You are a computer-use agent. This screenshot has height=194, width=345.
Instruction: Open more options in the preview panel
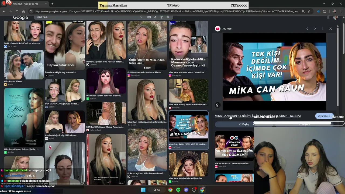coord(323,29)
